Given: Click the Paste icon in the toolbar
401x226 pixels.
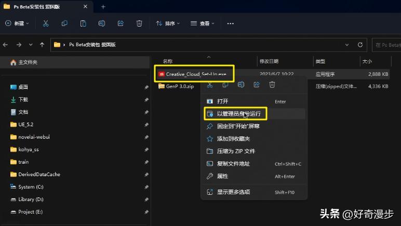Looking at the screenshot, I should (83, 23).
